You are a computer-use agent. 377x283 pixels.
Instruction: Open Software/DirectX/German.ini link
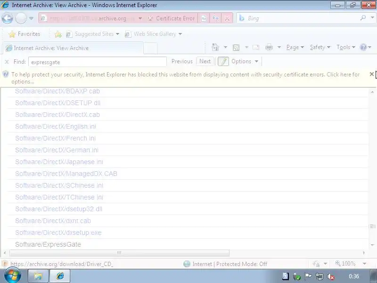coord(57,150)
